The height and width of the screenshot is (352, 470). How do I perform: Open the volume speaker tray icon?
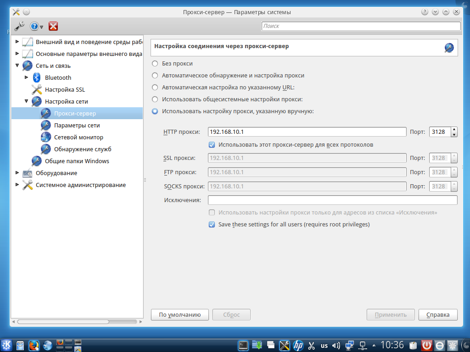coord(336,346)
